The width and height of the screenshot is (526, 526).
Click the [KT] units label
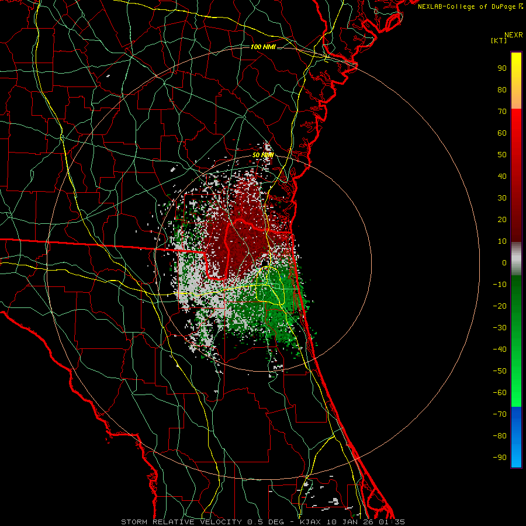tap(499, 40)
